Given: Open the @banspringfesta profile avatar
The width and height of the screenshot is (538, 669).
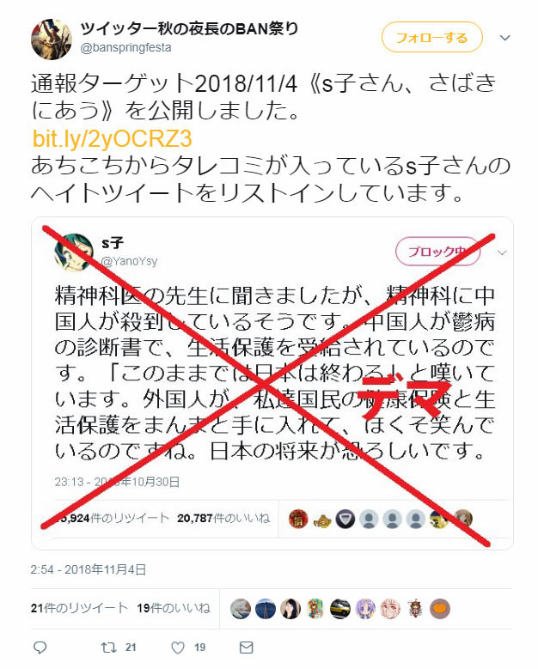Looking at the screenshot, I should click(52, 39).
